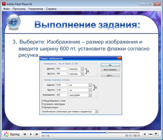Open the Бикубическая interpolation method dropdown
The height and width of the screenshot is (140, 163).
pyautogui.click(x=97, y=111)
